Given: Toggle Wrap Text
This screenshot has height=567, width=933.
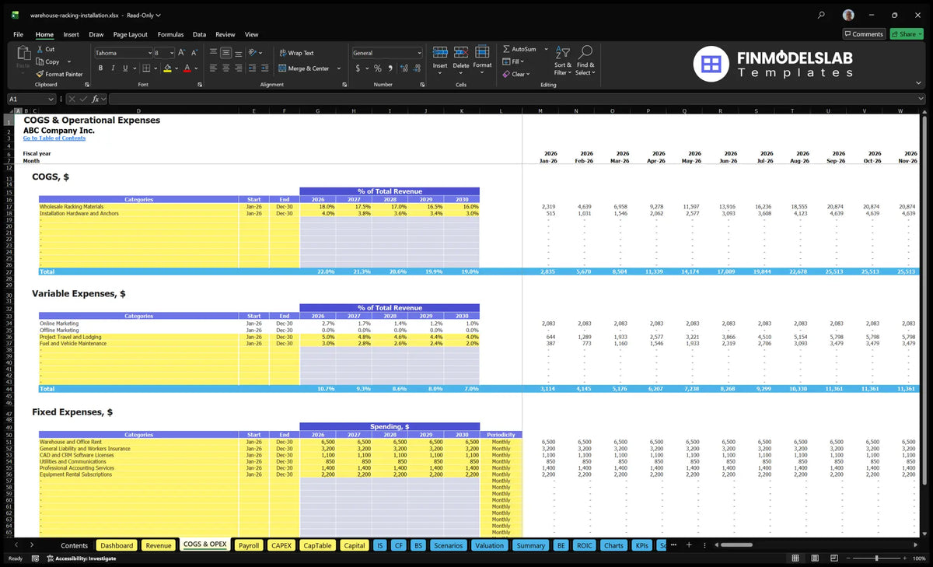Looking at the screenshot, I should point(295,53).
